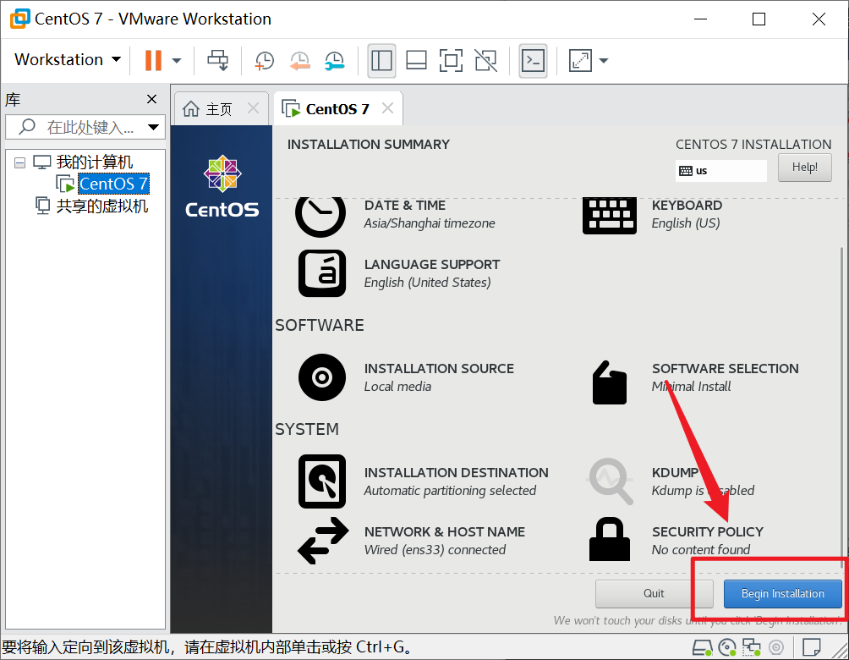Open the Workstation menu
This screenshot has height=660, width=849.
click(68, 59)
